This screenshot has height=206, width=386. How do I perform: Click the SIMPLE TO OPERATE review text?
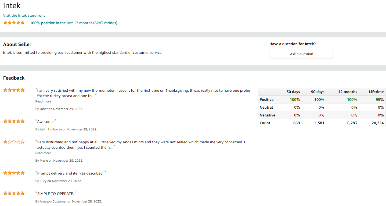(x=56, y=194)
